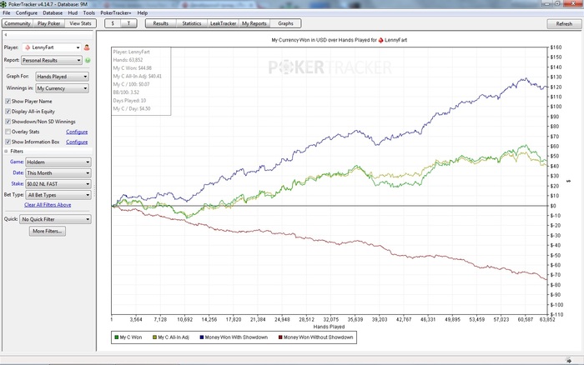Click the blue Money Won With Showdown swatch
Screen dimensions: 584x365
[202, 337]
